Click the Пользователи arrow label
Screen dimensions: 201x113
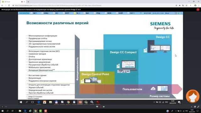[132, 89]
